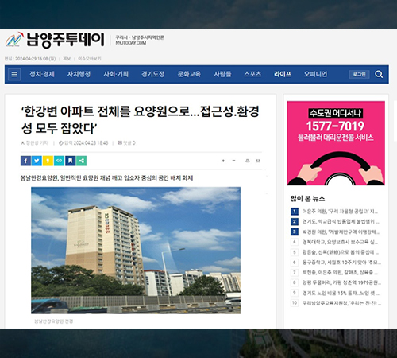Click subheading starting with 봄날한강요양원
Viewport: 397px width, 358px height.
[x=106, y=177]
